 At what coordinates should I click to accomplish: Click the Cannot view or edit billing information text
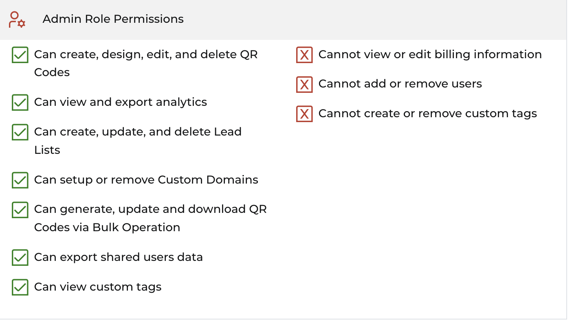pos(430,55)
